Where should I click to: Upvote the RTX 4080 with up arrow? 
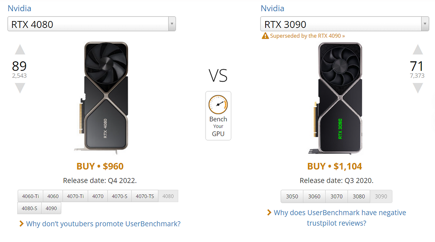20,50
